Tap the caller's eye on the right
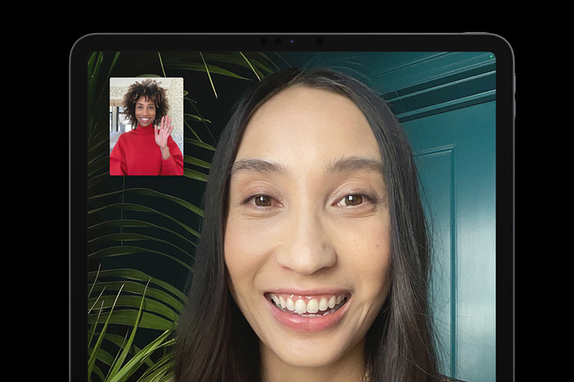The width and height of the screenshot is (574, 382). [352, 200]
